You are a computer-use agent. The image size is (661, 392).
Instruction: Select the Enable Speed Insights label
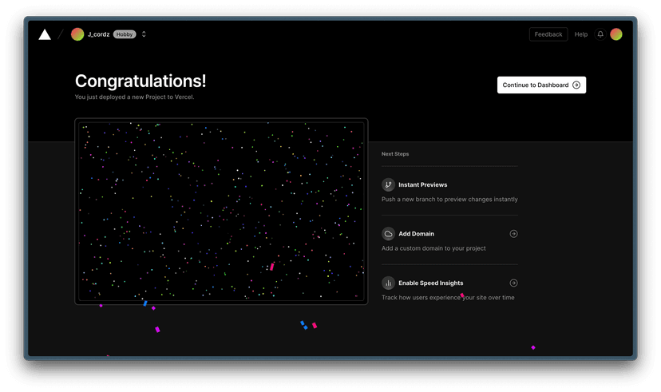point(430,283)
